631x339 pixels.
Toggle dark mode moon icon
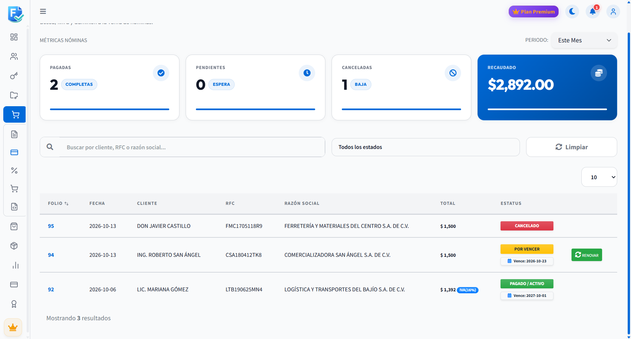click(x=572, y=12)
